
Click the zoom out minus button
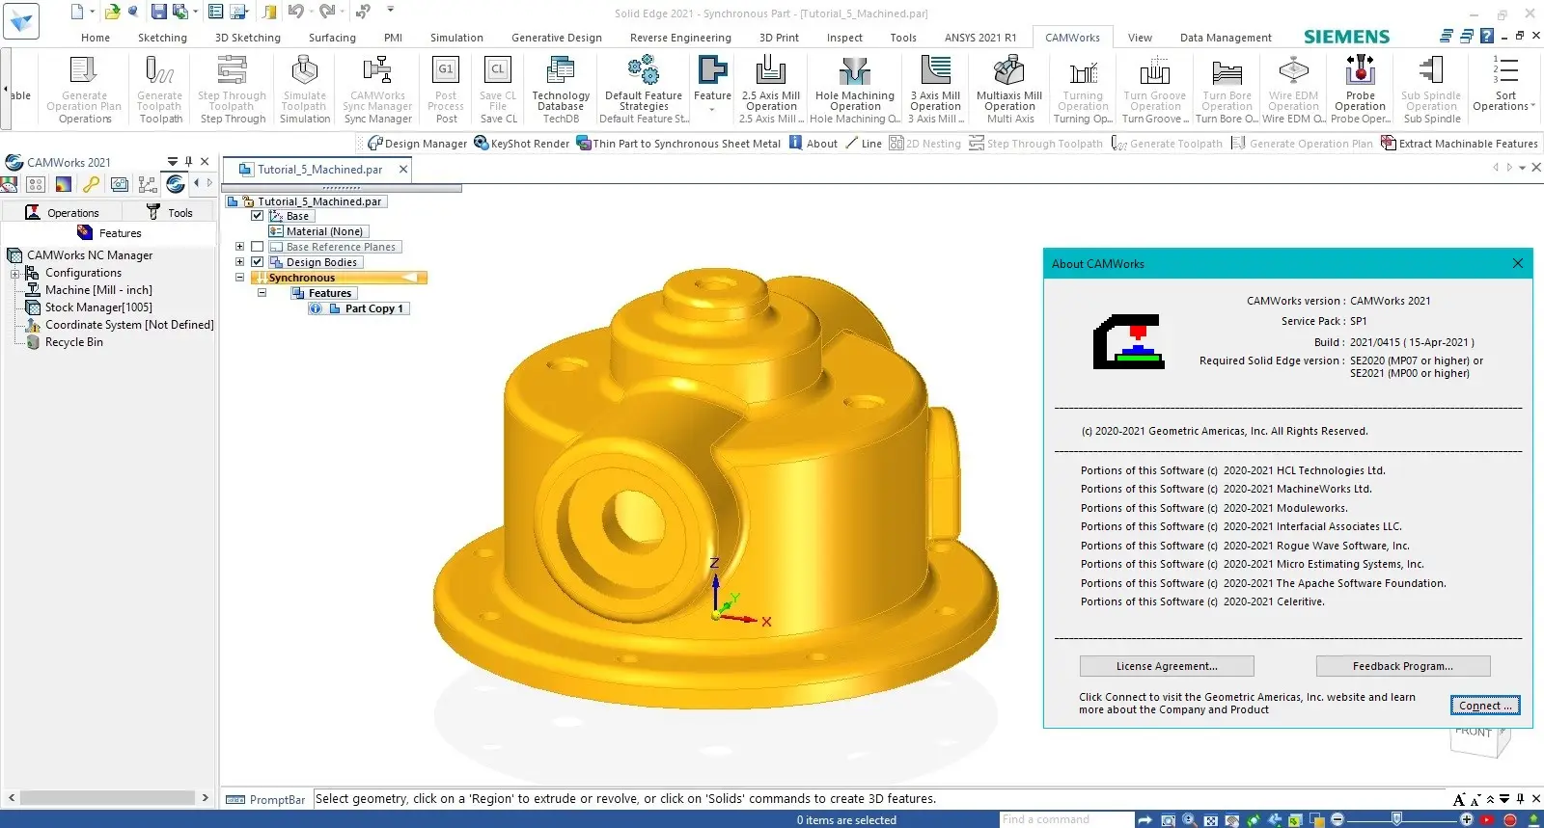(1337, 820)
